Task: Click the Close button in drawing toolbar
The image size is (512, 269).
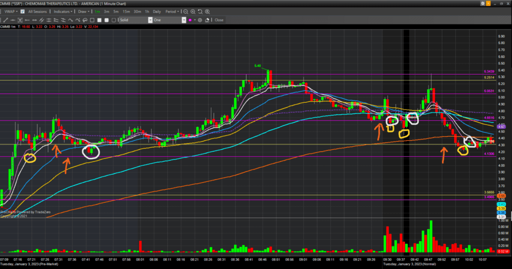Action: click(x=219, y=20)
